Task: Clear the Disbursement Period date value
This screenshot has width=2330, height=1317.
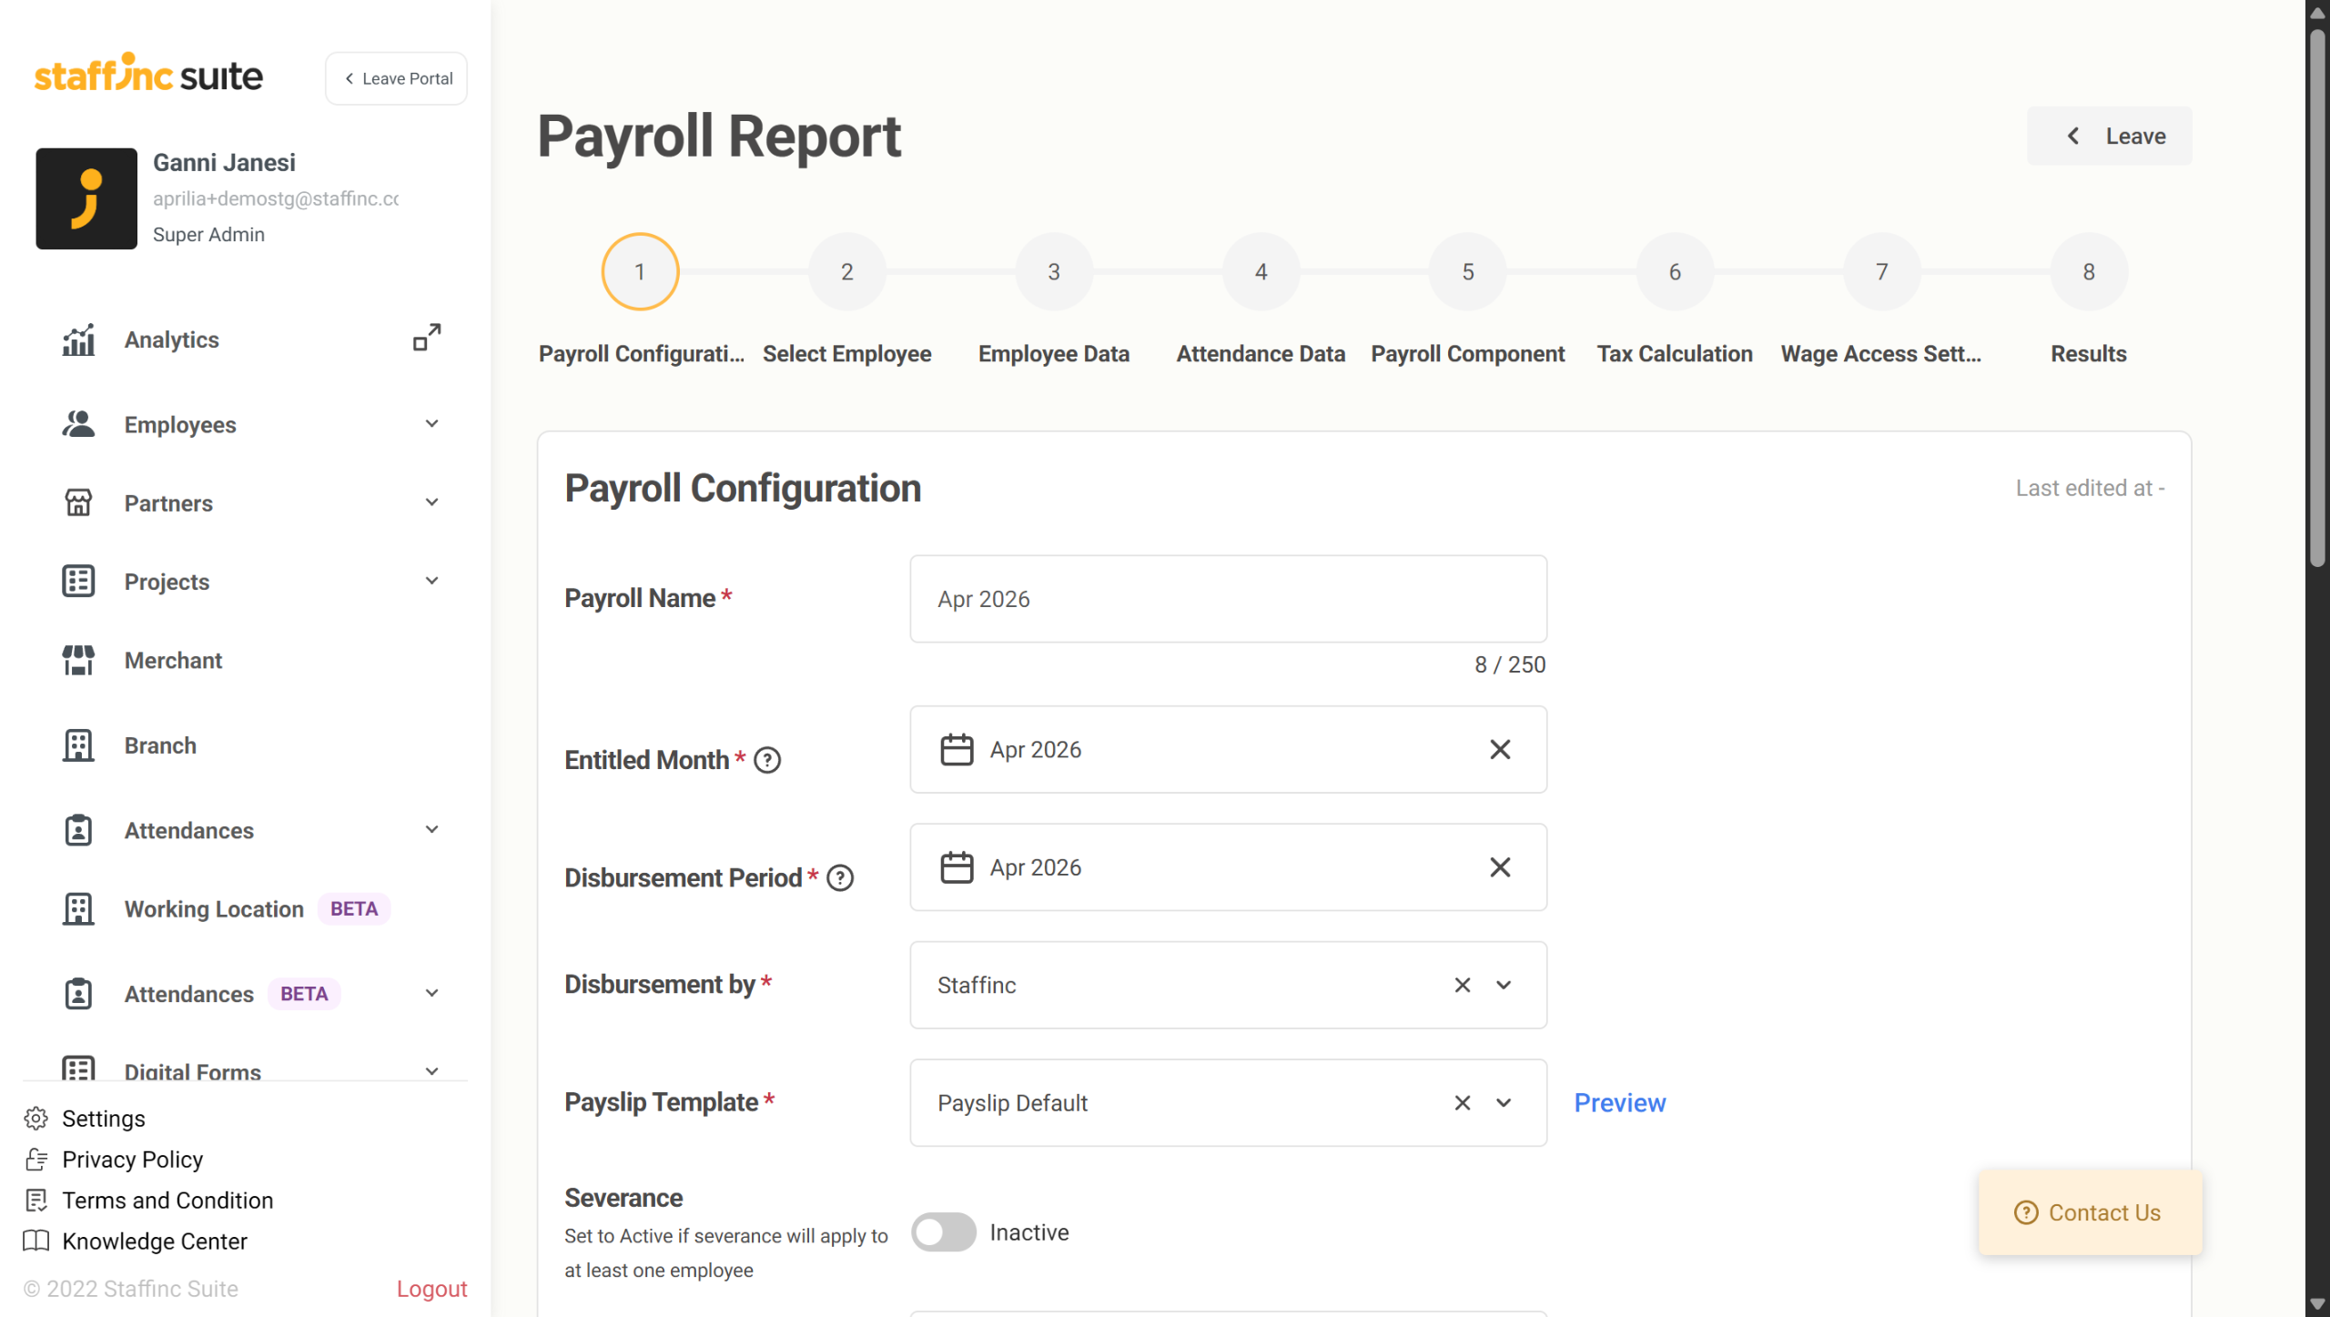Action: [1500, 867]
